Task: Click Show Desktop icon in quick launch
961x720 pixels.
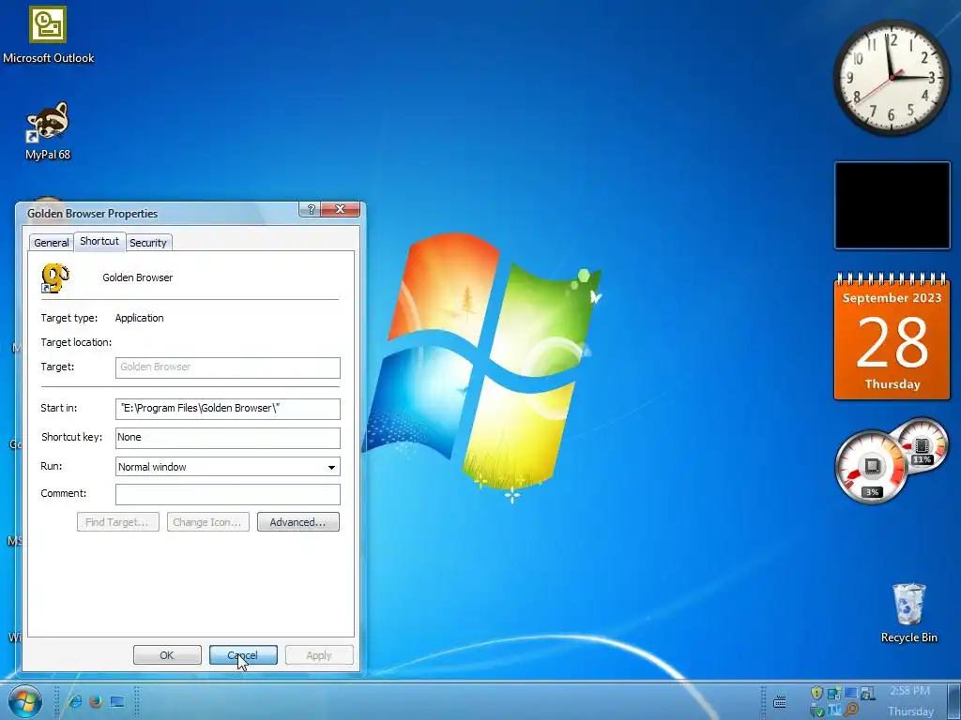Action: [x=117, y=701]
